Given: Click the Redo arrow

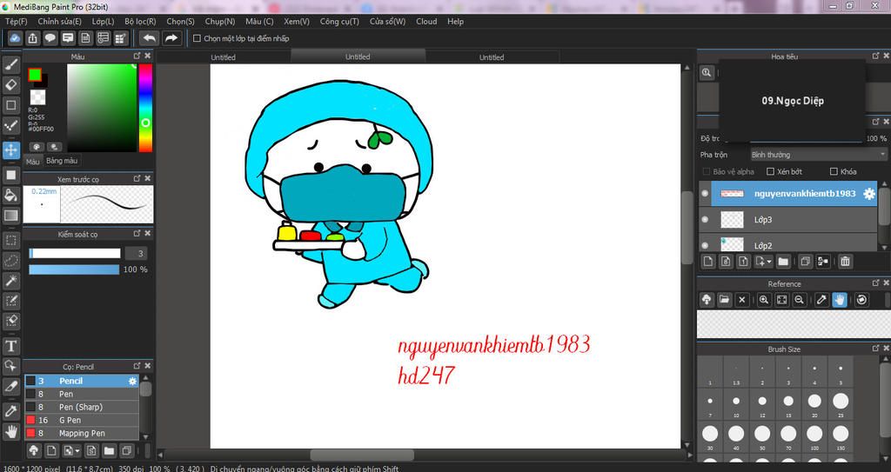Looking at the screenshot, I should click(x=171, y=38).
